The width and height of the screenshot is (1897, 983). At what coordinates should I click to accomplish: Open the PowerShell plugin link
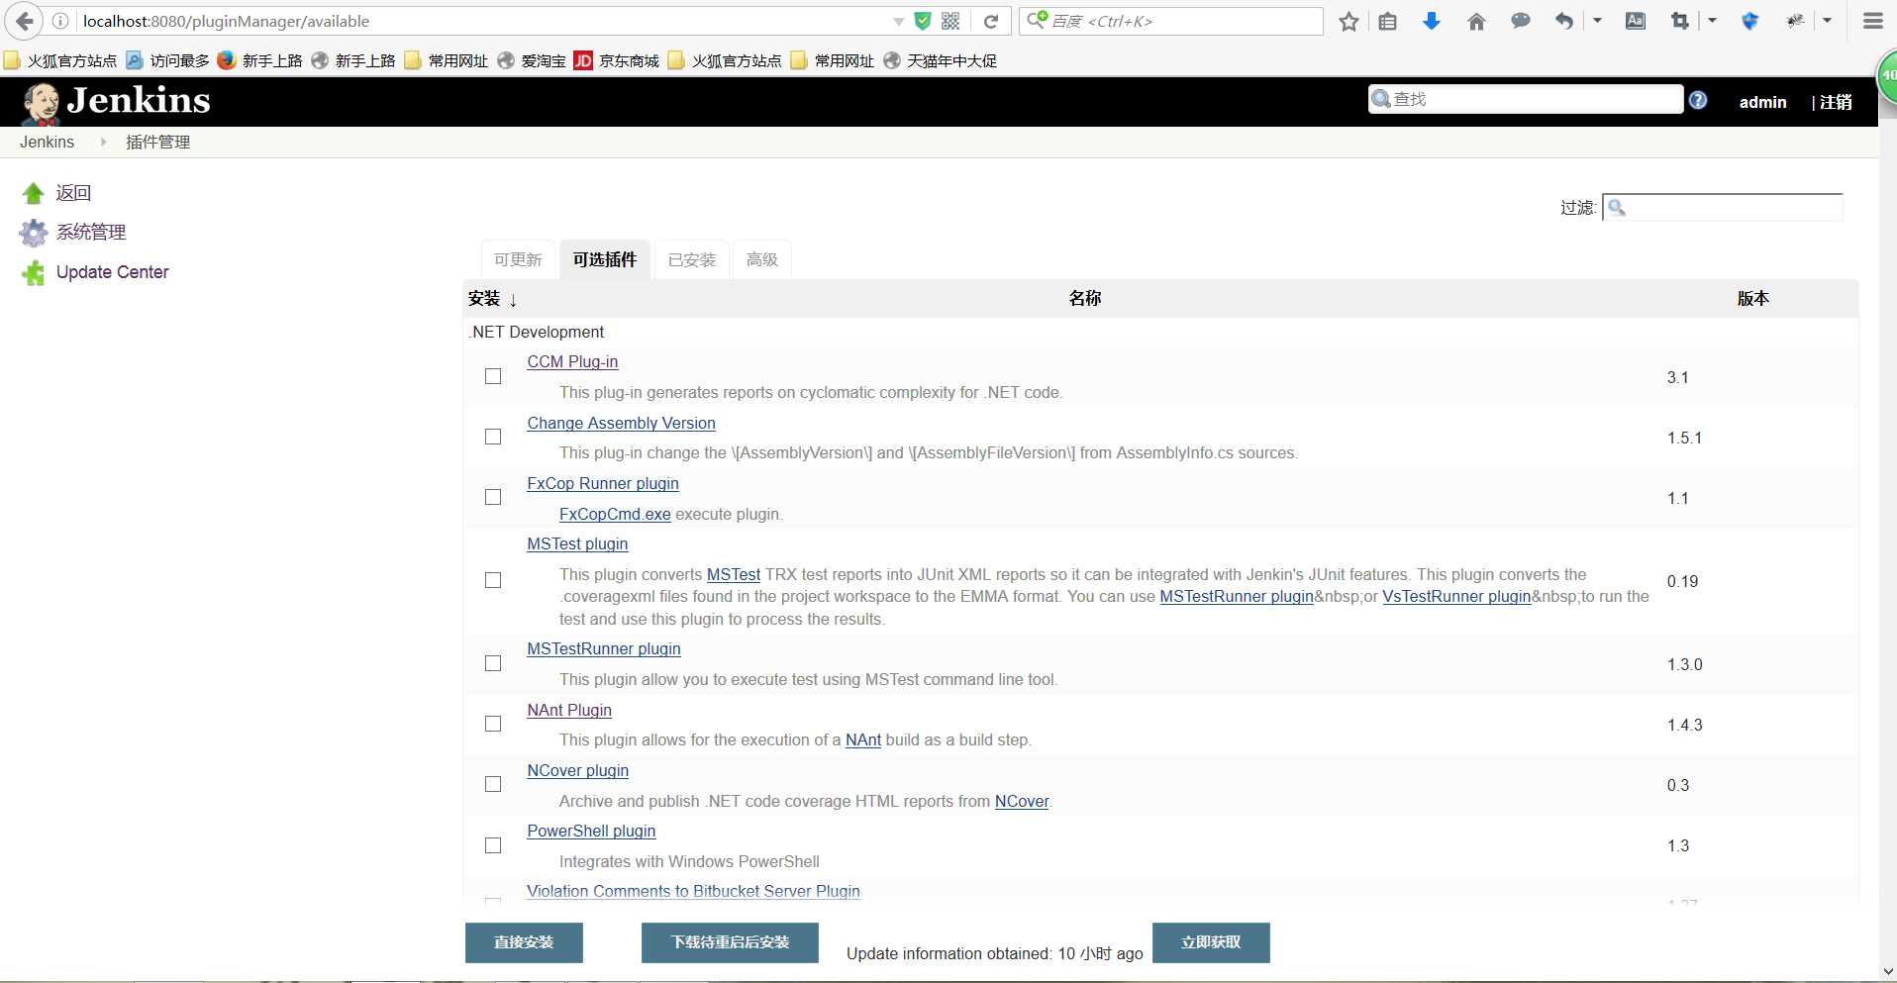(591, 832)
